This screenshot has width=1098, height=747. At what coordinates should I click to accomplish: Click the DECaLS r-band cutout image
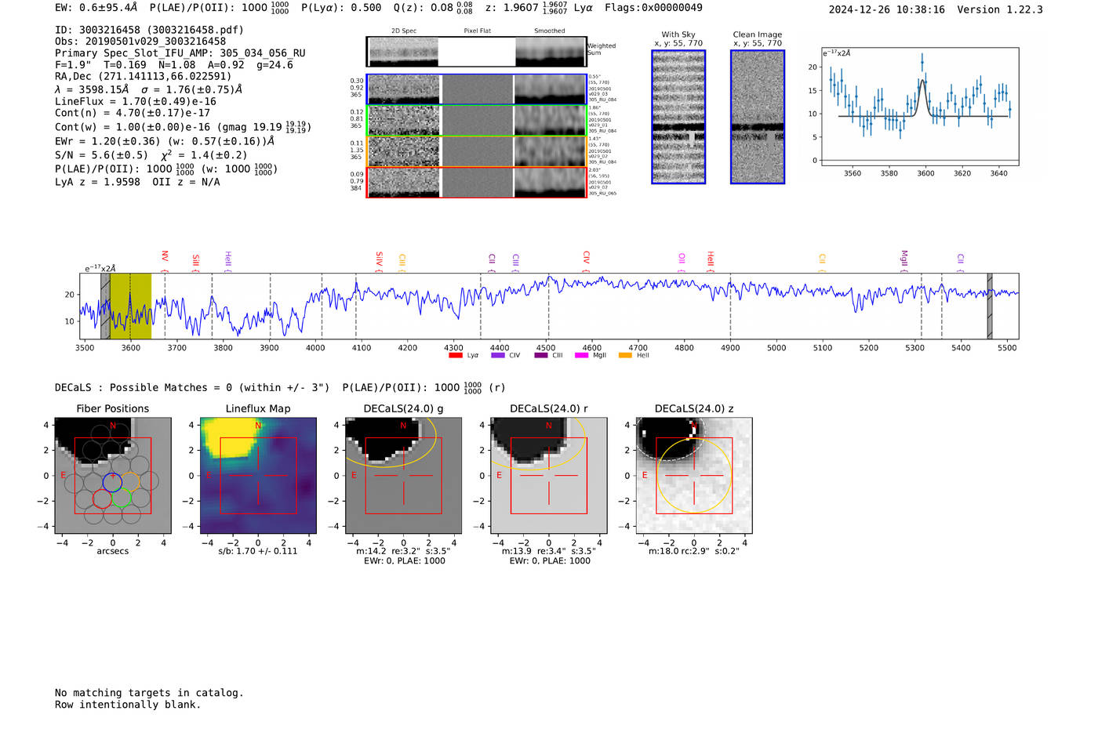click(548, 476)
